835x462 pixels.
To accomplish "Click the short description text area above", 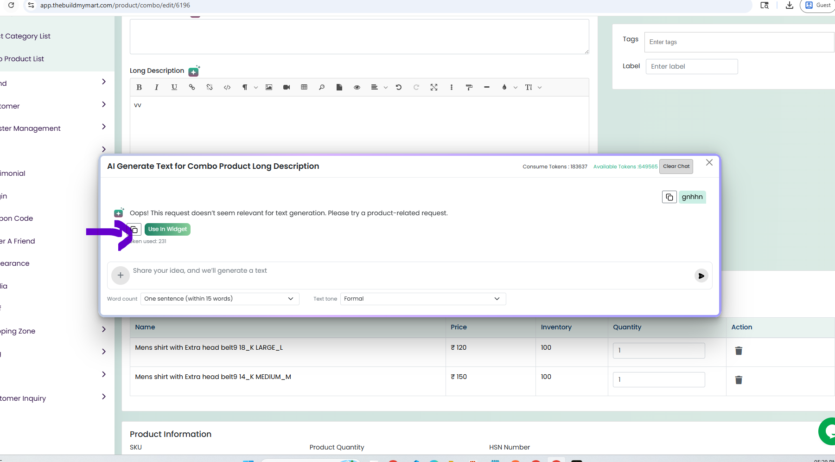I will click(359, 37).
